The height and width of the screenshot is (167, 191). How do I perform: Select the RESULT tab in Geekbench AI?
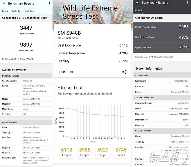(x=138, y=10)
